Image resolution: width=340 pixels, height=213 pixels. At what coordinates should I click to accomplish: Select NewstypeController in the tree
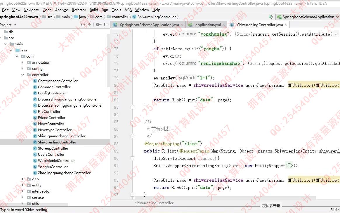tap(55, 130)
